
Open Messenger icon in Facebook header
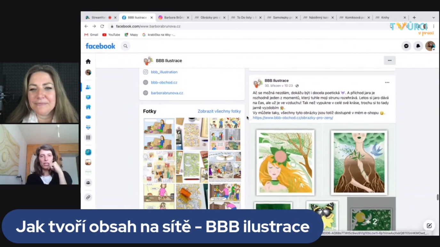406,46
